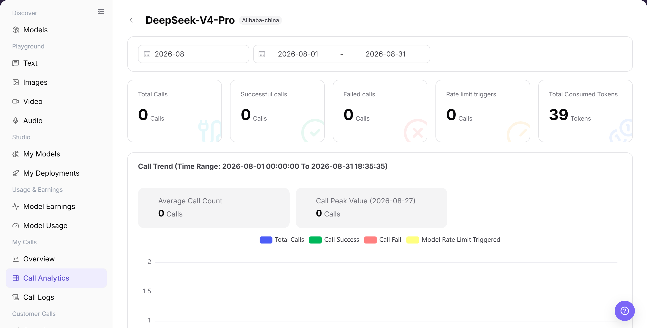Click start date 2026-08-01 field

[x=298, y=54]
